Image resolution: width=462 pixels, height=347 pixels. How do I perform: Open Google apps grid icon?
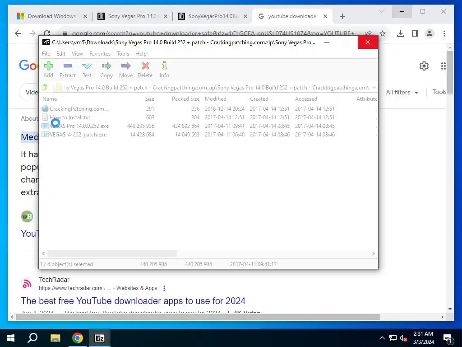point(444,66)
